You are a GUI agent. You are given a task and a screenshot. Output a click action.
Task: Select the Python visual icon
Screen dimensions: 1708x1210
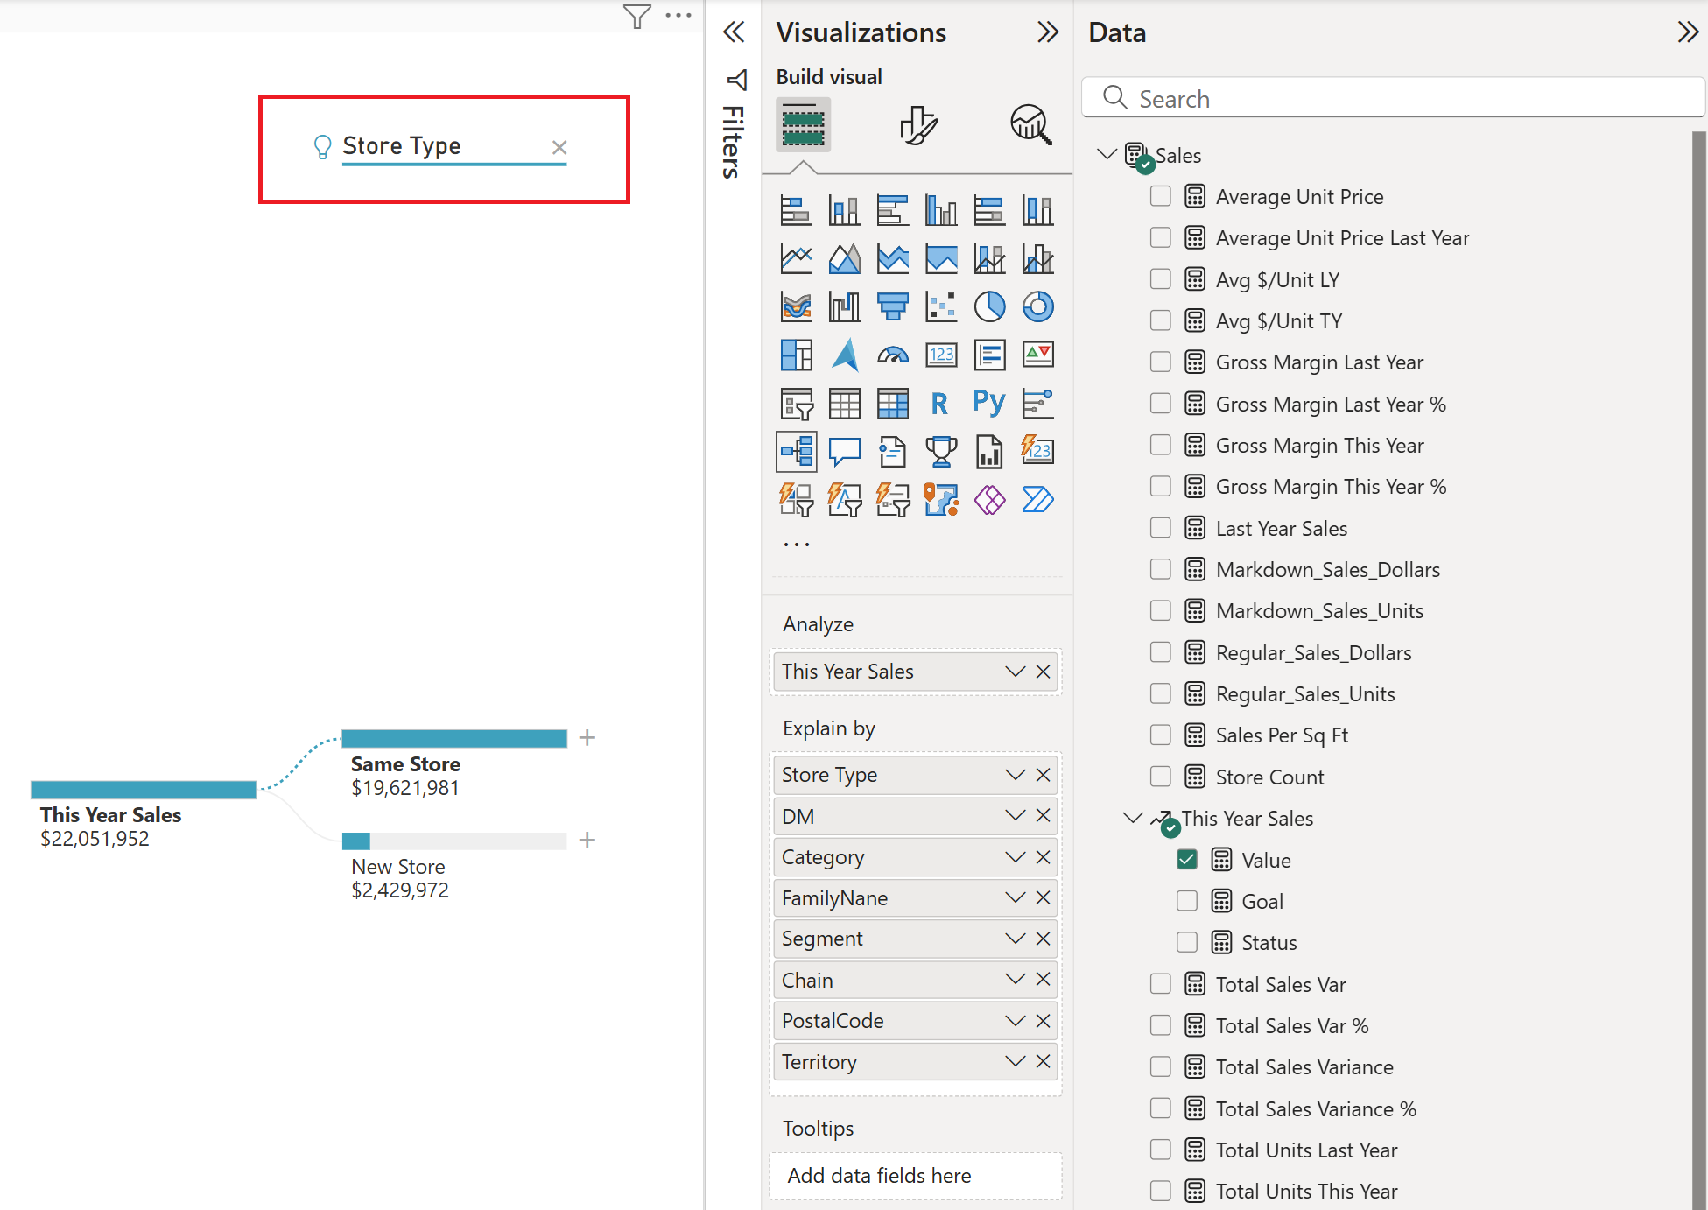988,403
